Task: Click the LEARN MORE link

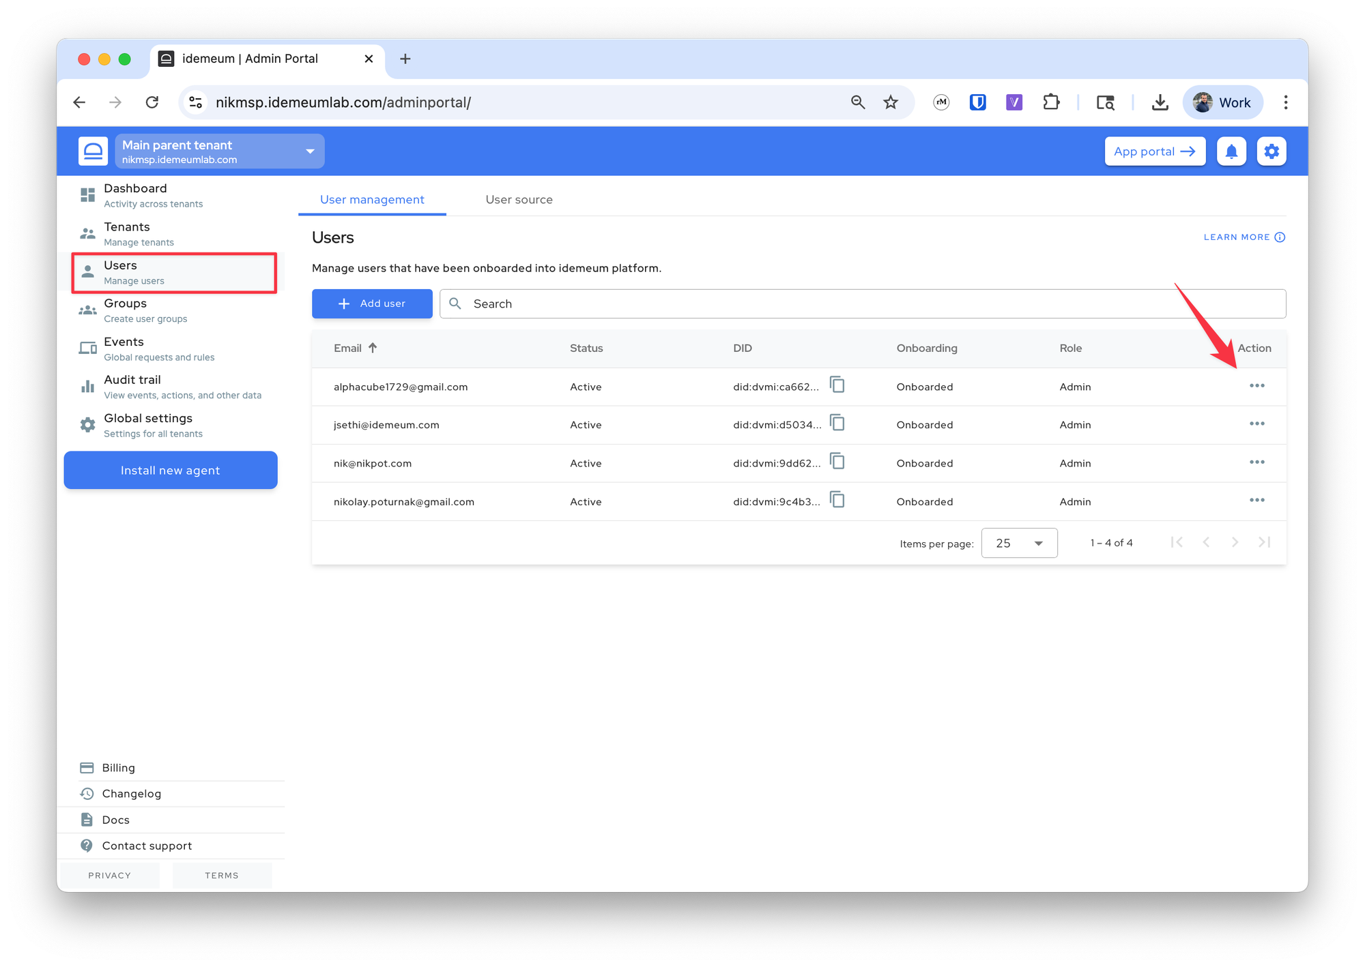Action: click(1244, 237)
